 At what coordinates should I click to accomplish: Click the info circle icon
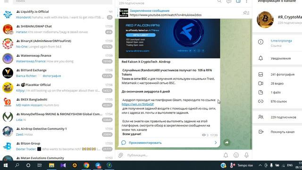point(260,42)
